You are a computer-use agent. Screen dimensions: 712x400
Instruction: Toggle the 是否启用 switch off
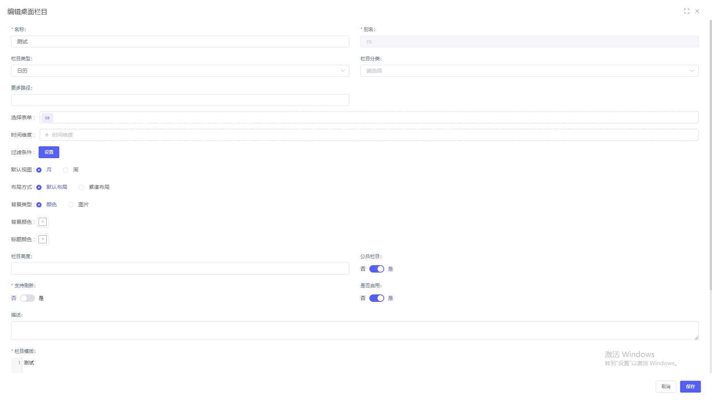(x=376, y=298)
